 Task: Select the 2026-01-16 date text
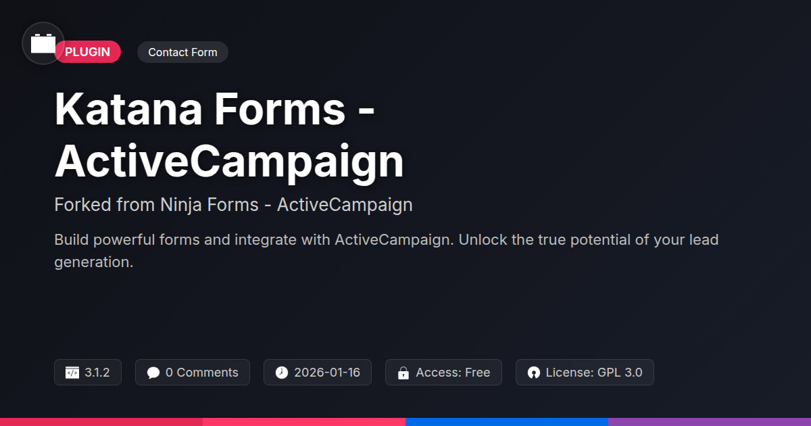coord(327,373)
